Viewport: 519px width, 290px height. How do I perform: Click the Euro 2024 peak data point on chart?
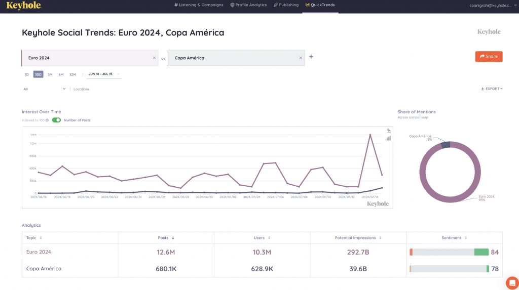(370, 135)
